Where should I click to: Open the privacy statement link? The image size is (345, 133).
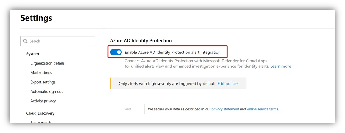pos(225,109)
